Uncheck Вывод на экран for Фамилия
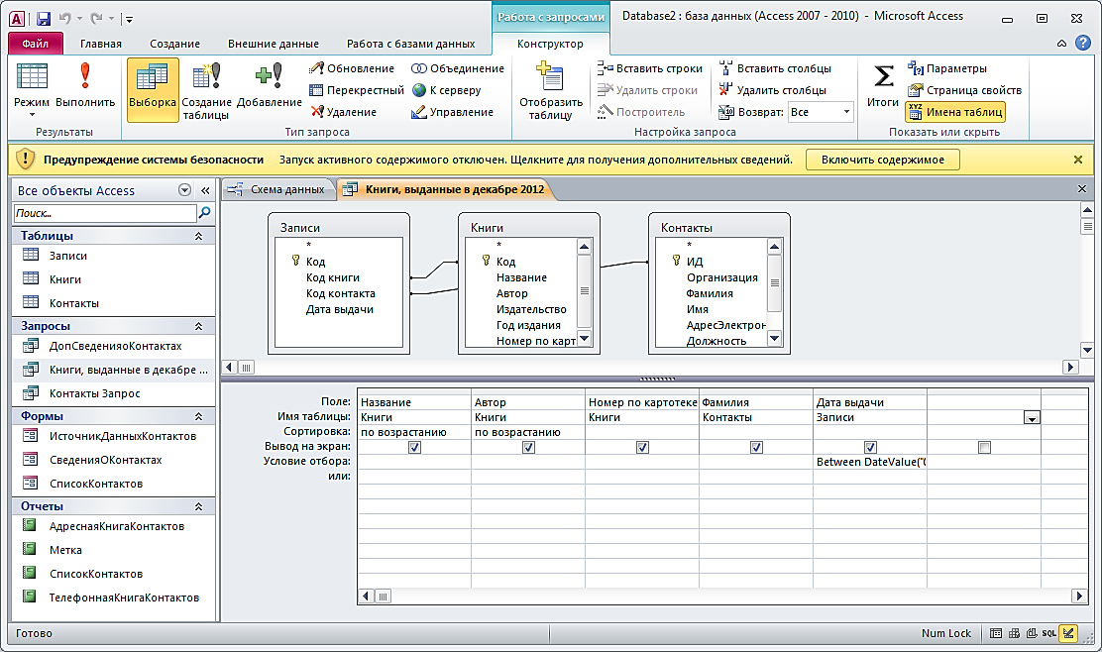The height and width of the screenshot is (652, 1102). click(x=756, y=448)
